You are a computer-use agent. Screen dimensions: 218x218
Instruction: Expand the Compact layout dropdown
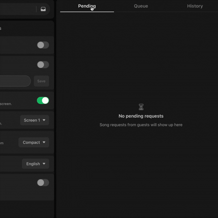pos(34,142)
